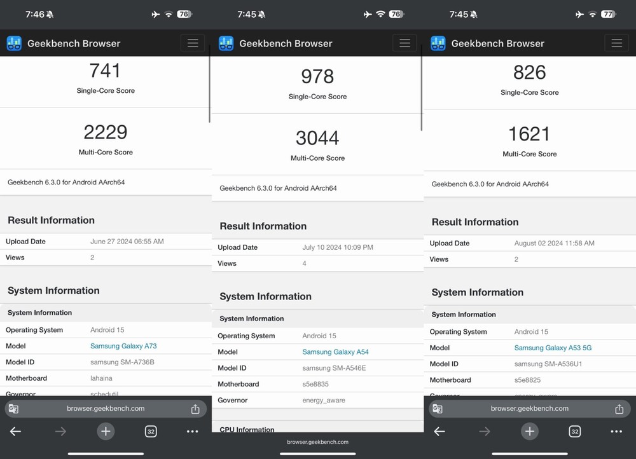636x459 pixels.
Task: Open the Samsung Galaxy A54 model link
Action: pos(335,352)
